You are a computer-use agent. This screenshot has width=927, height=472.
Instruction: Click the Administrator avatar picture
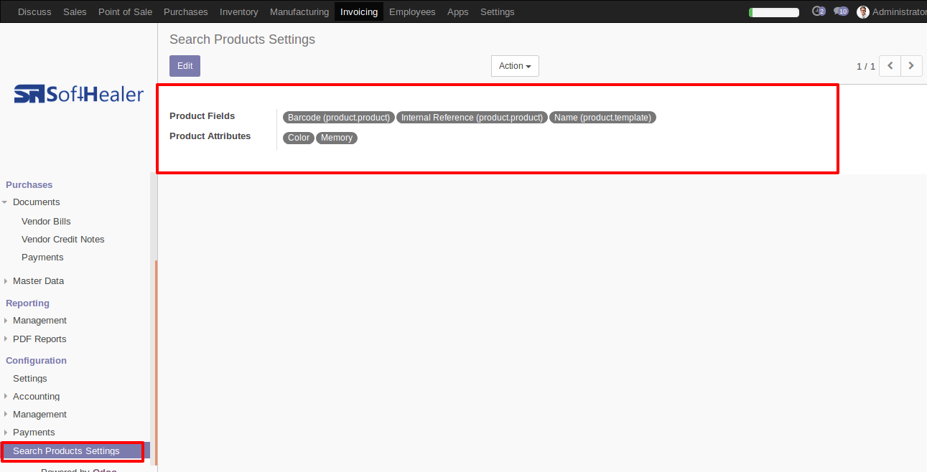(x=863, y=12)
